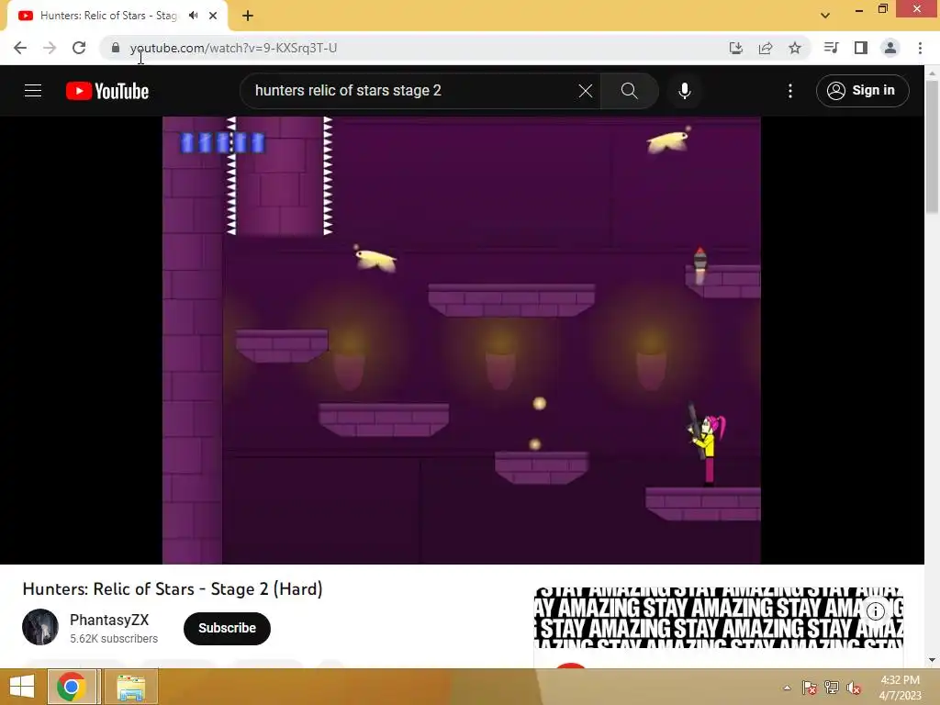
Task: Click the magnifier search button
Action: tap(629, 91)
